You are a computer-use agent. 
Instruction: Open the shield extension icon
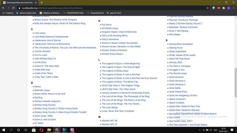214,8
